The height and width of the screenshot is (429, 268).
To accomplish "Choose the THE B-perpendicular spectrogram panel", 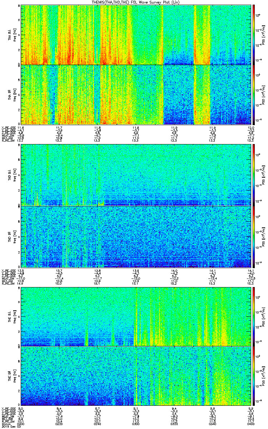I will click(135, 316).
